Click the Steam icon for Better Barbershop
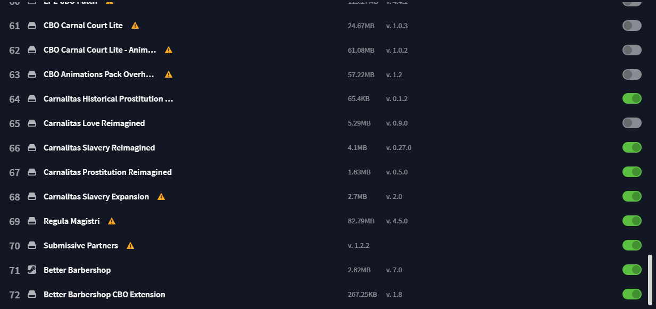 tap(32, 270)
